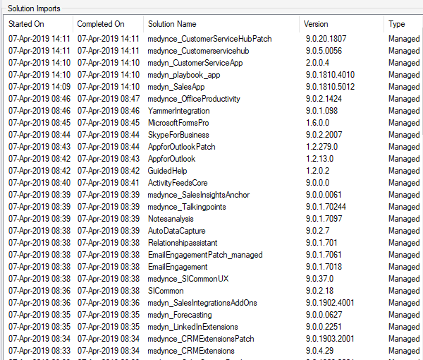This screenshot has width=423, height=360.
Task: Select the msdyn_SalesApp solution row
Action: coord(213,87)
